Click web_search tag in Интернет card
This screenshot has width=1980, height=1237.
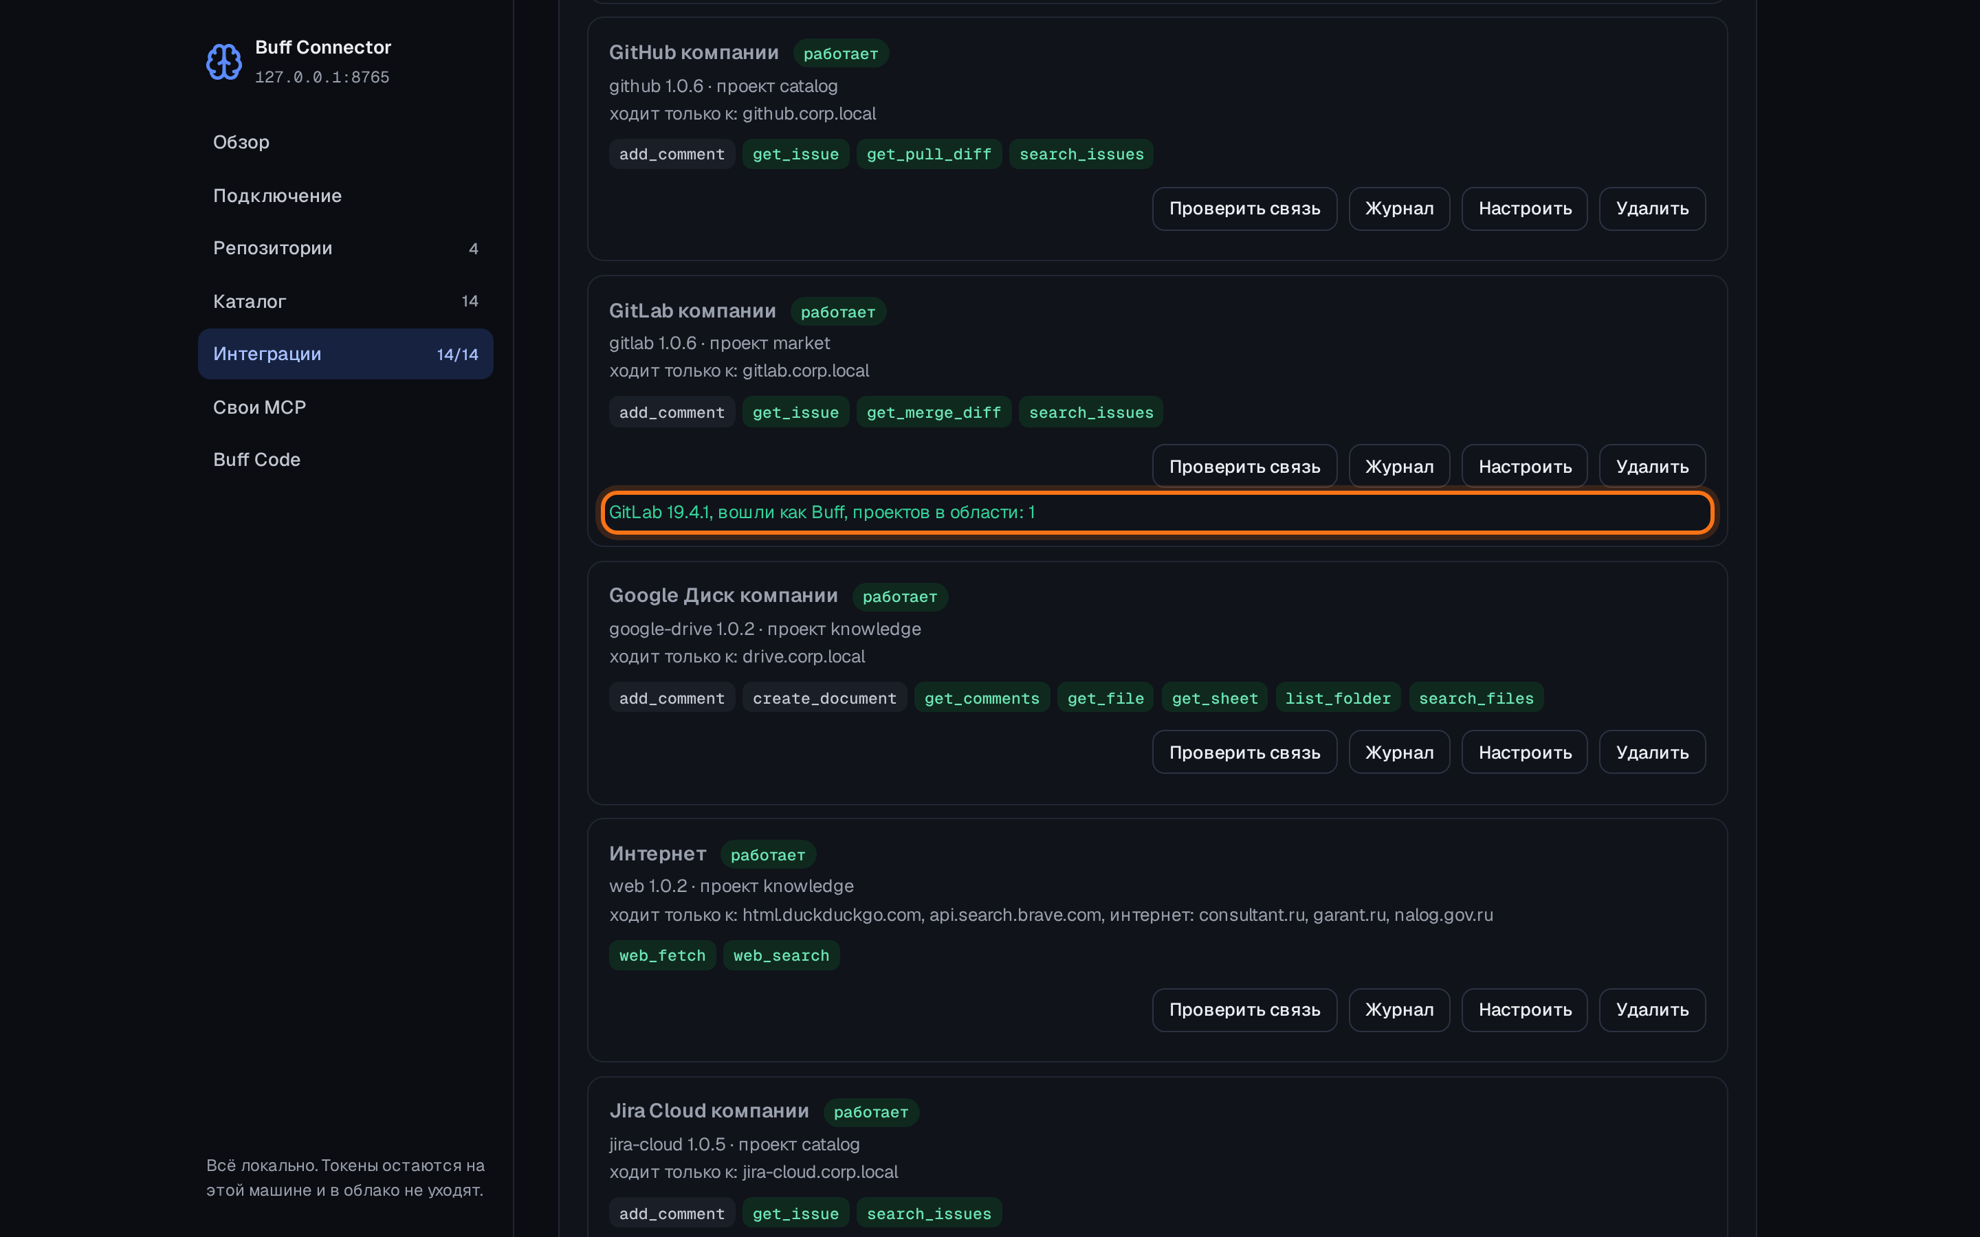click(780, 955)
